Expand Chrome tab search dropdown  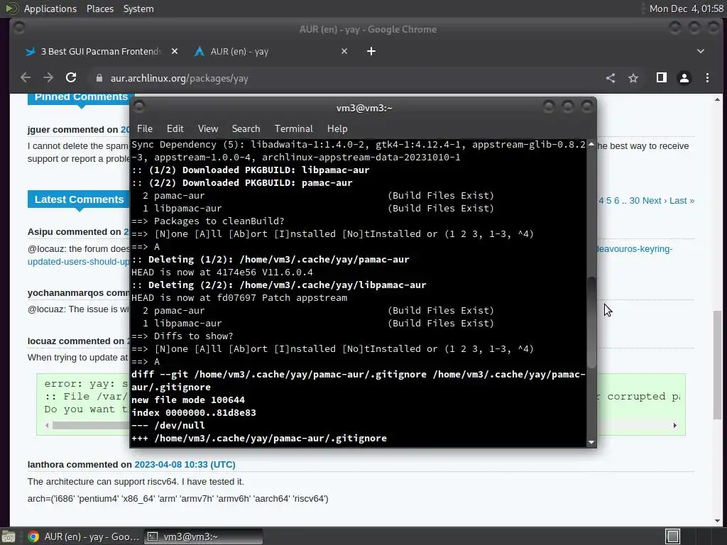point(701,51)
